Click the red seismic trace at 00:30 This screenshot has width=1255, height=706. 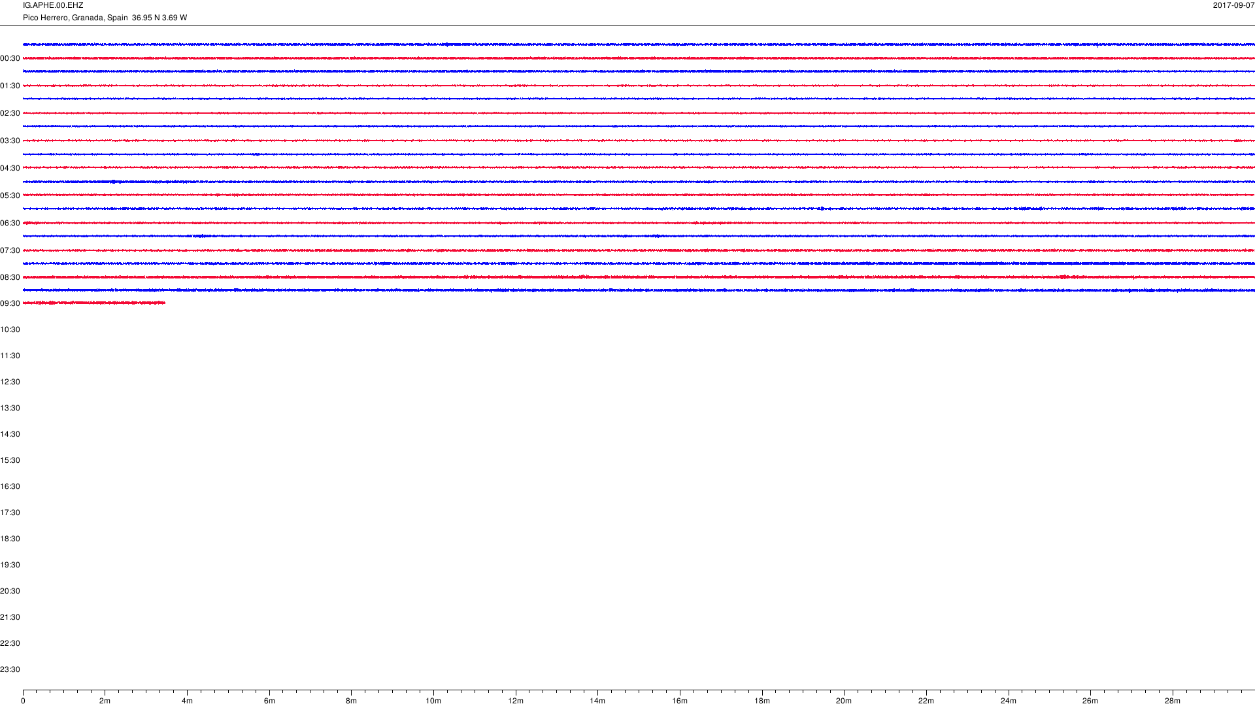coord(639,58)
